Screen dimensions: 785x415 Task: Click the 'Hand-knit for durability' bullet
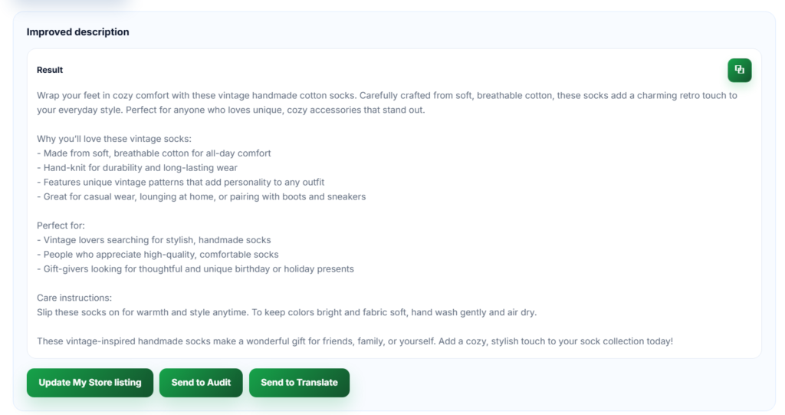pos(137,168)
